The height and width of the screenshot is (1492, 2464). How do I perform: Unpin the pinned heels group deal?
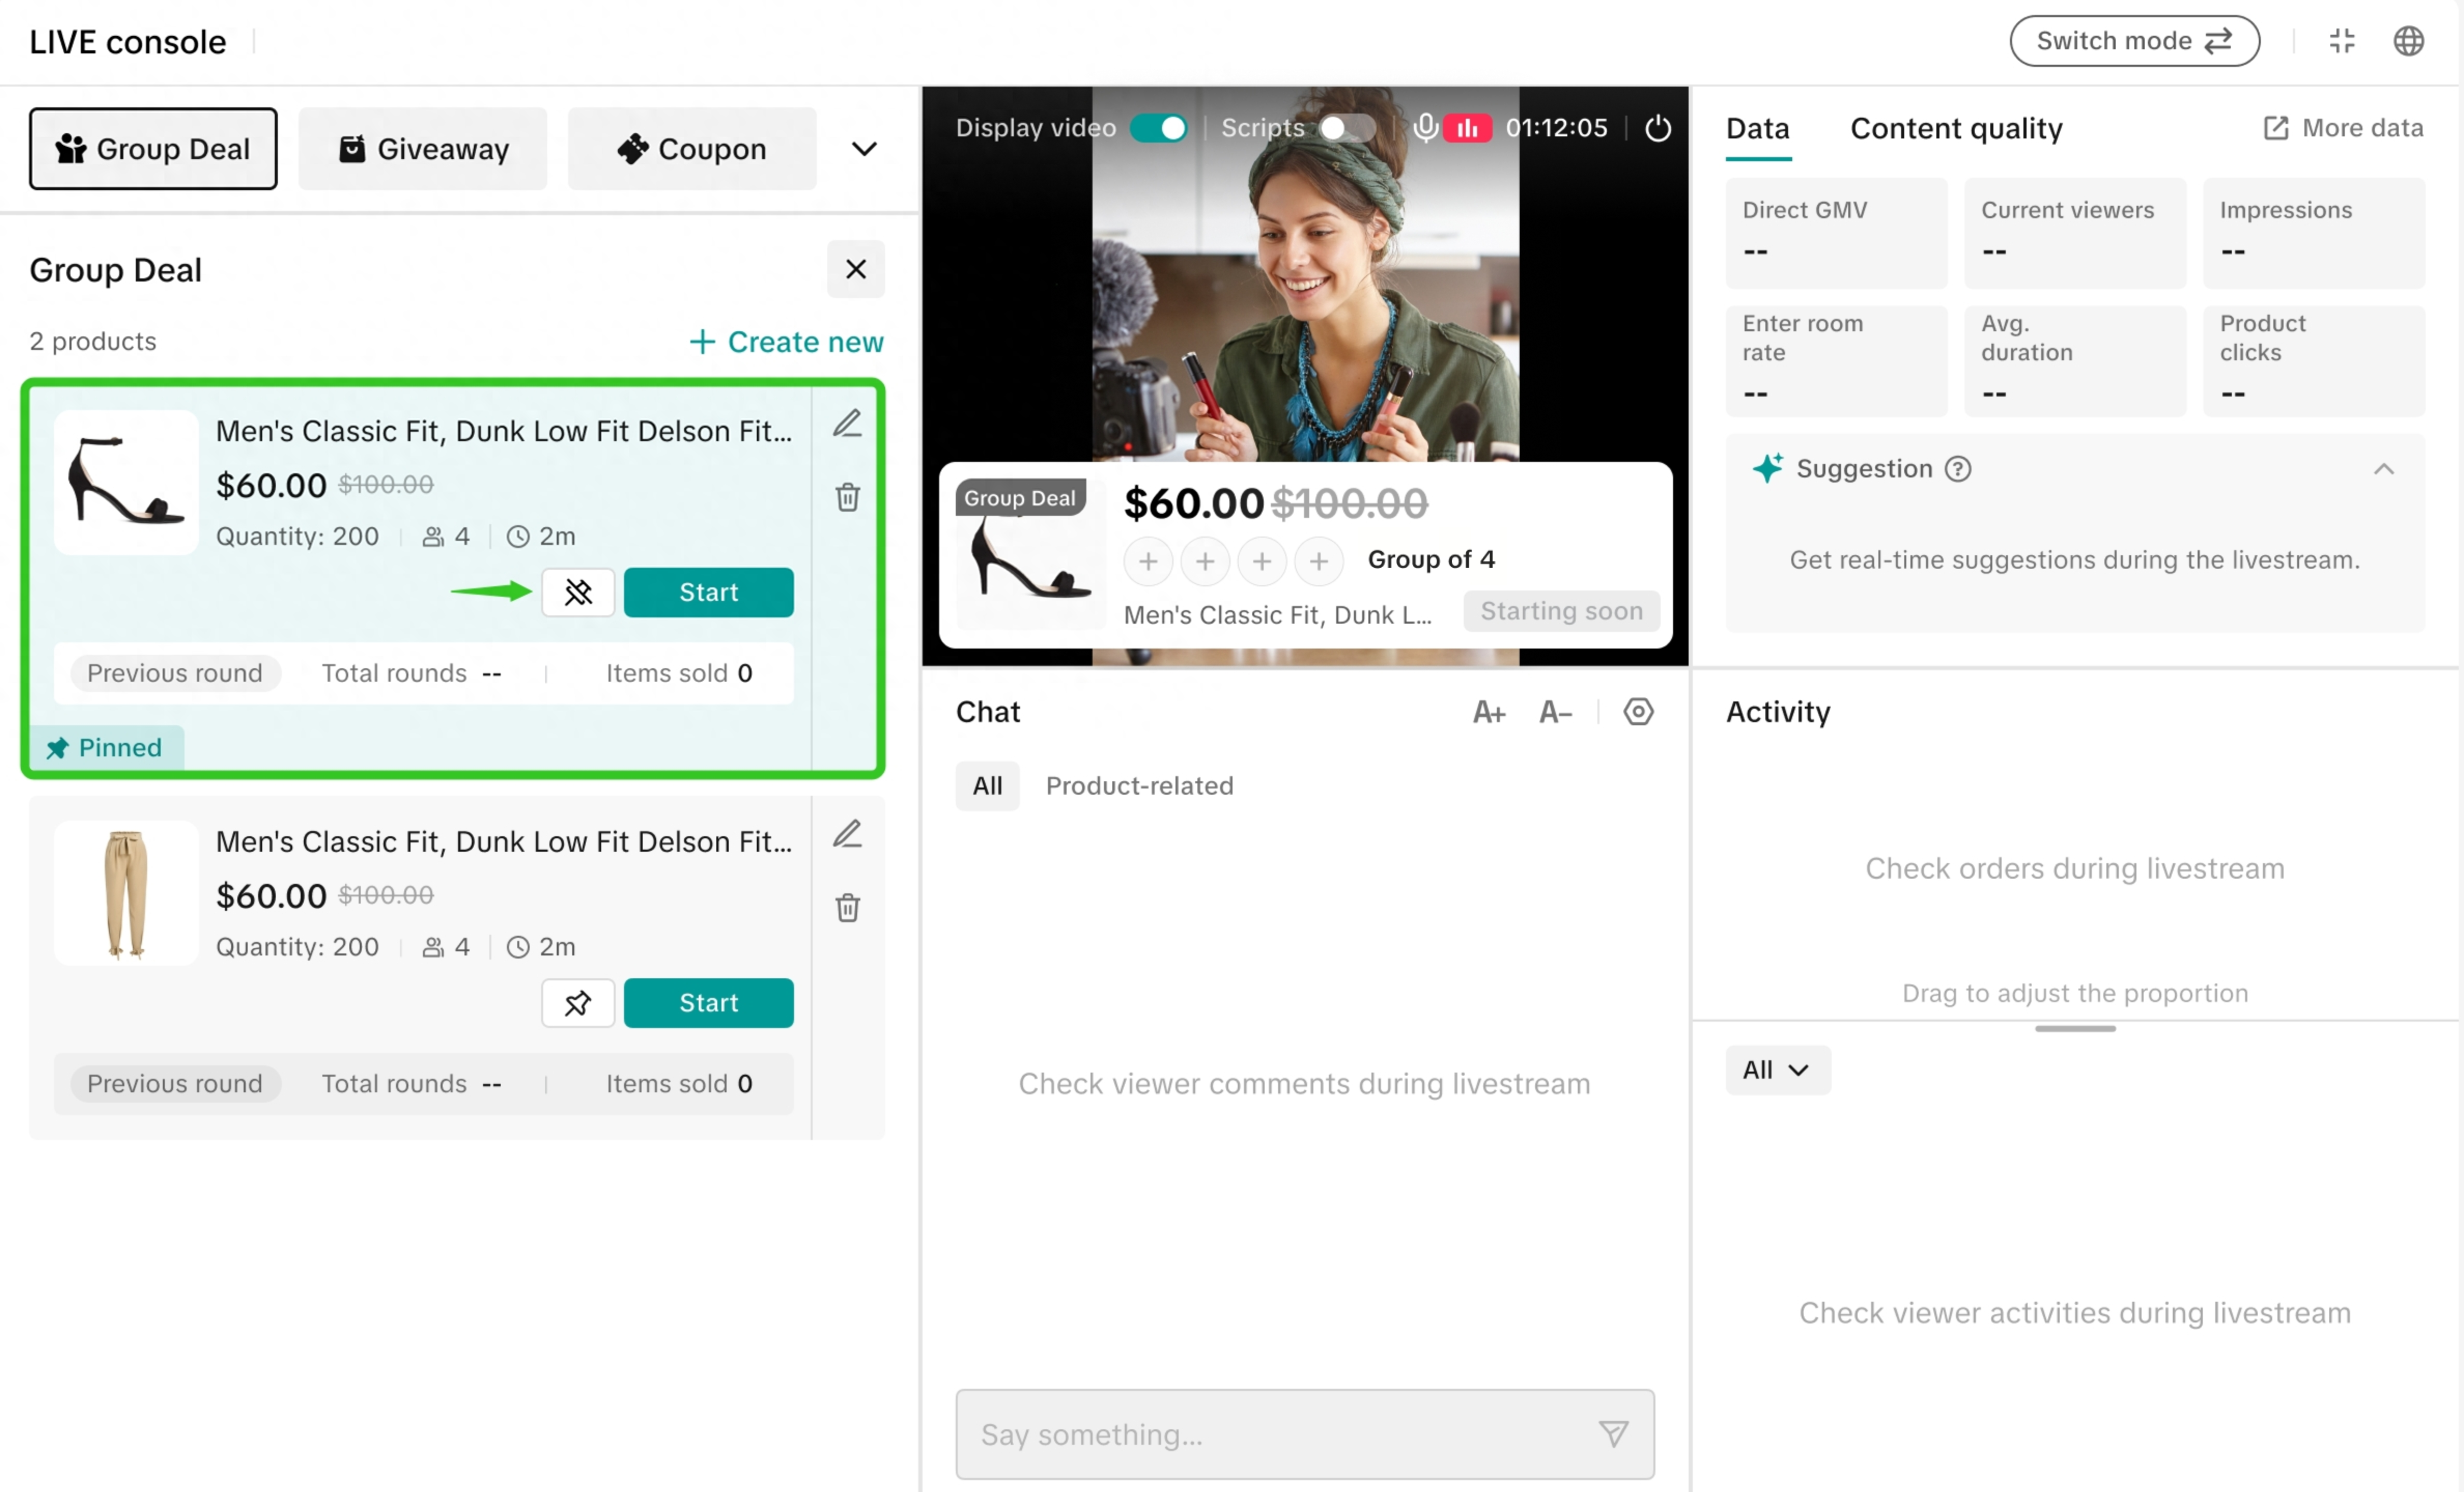(578, 593)
